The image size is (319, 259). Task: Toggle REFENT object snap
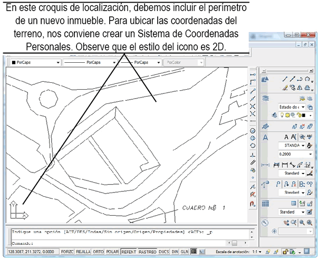(129, 252)
